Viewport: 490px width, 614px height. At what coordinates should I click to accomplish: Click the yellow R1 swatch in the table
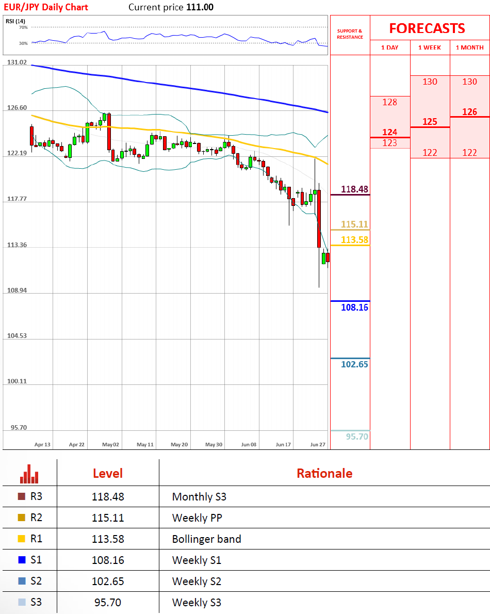(21, 539)
